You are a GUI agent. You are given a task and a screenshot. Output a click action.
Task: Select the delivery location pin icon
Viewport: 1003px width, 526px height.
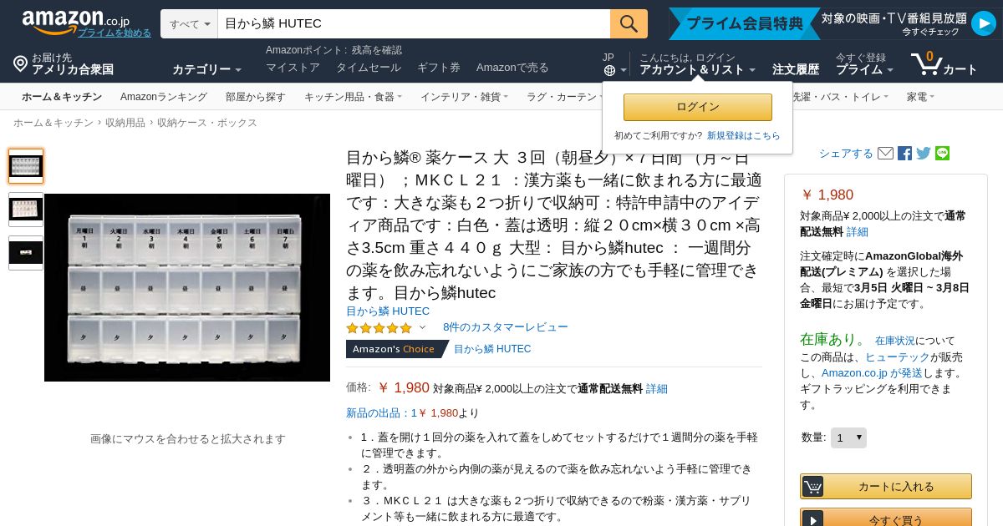pyautogui.click(x=20, y=63)
